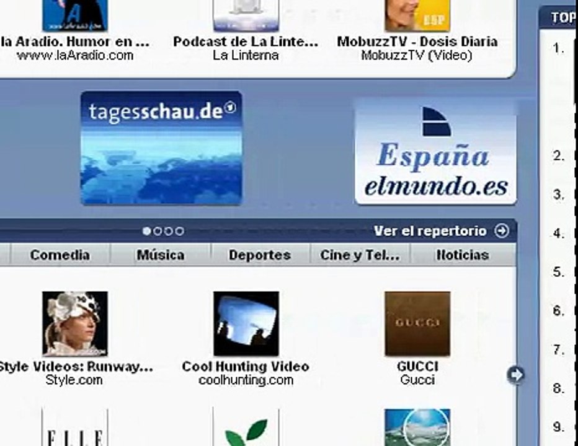Viewport: 578px width, 446px height.
Task: Click the Cool Hunting Video title
Action: coord(246,367)
